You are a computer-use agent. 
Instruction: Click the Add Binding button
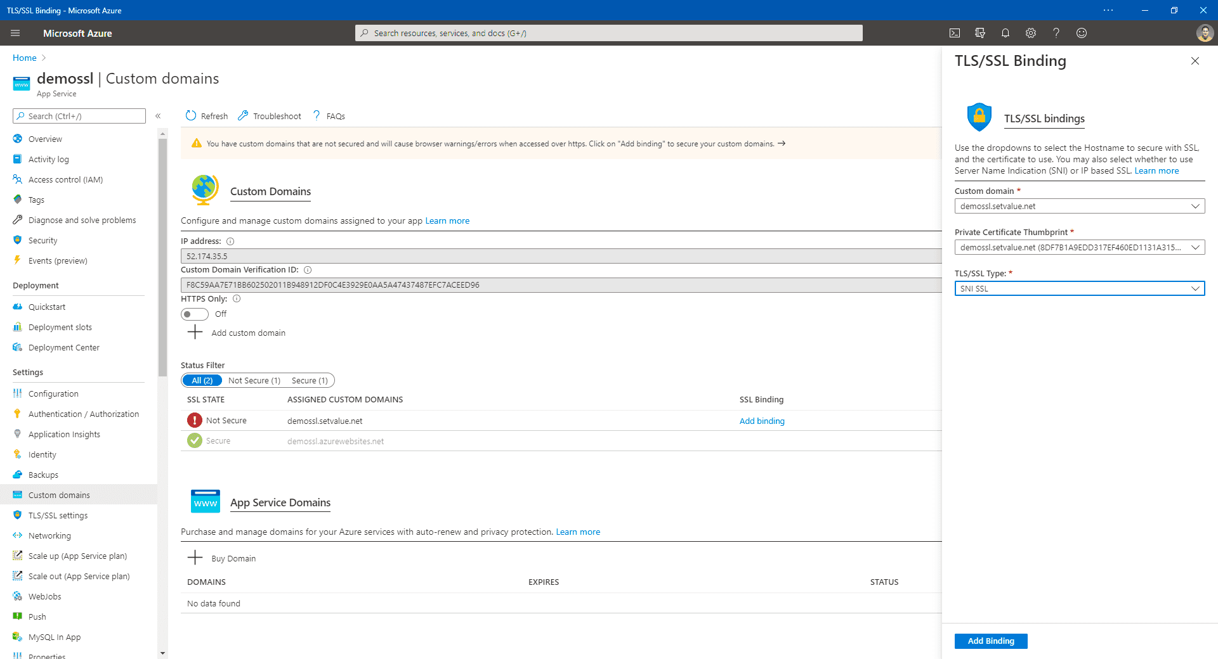coord(991,641)
